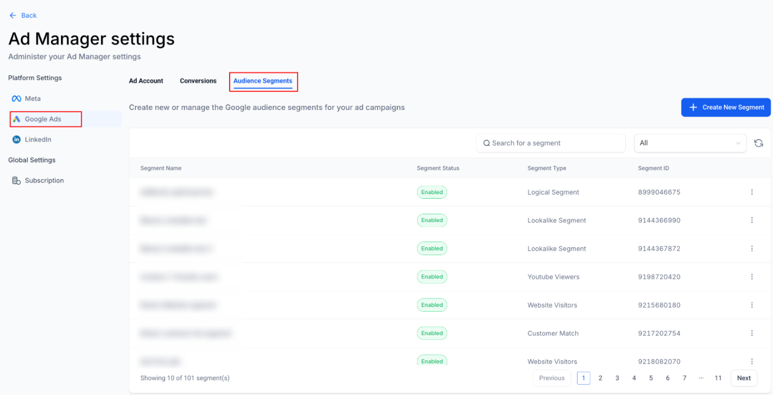Image resolution: width=773 pixels, height=395 pixels.
Task: Click the LinkedIn logo icon
Action: tap(16, 140)
